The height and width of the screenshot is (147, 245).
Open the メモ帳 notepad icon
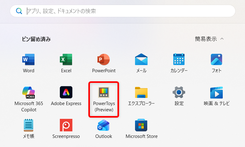point(29,125)
